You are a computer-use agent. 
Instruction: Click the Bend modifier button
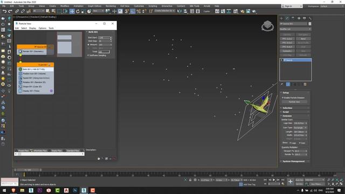(303, 39)
